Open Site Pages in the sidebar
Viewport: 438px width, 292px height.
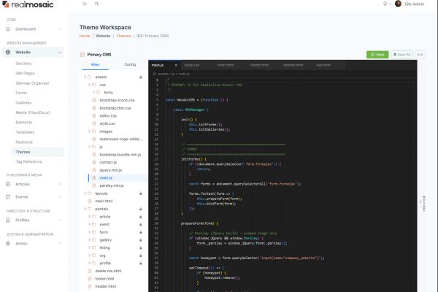coord(25,73)
